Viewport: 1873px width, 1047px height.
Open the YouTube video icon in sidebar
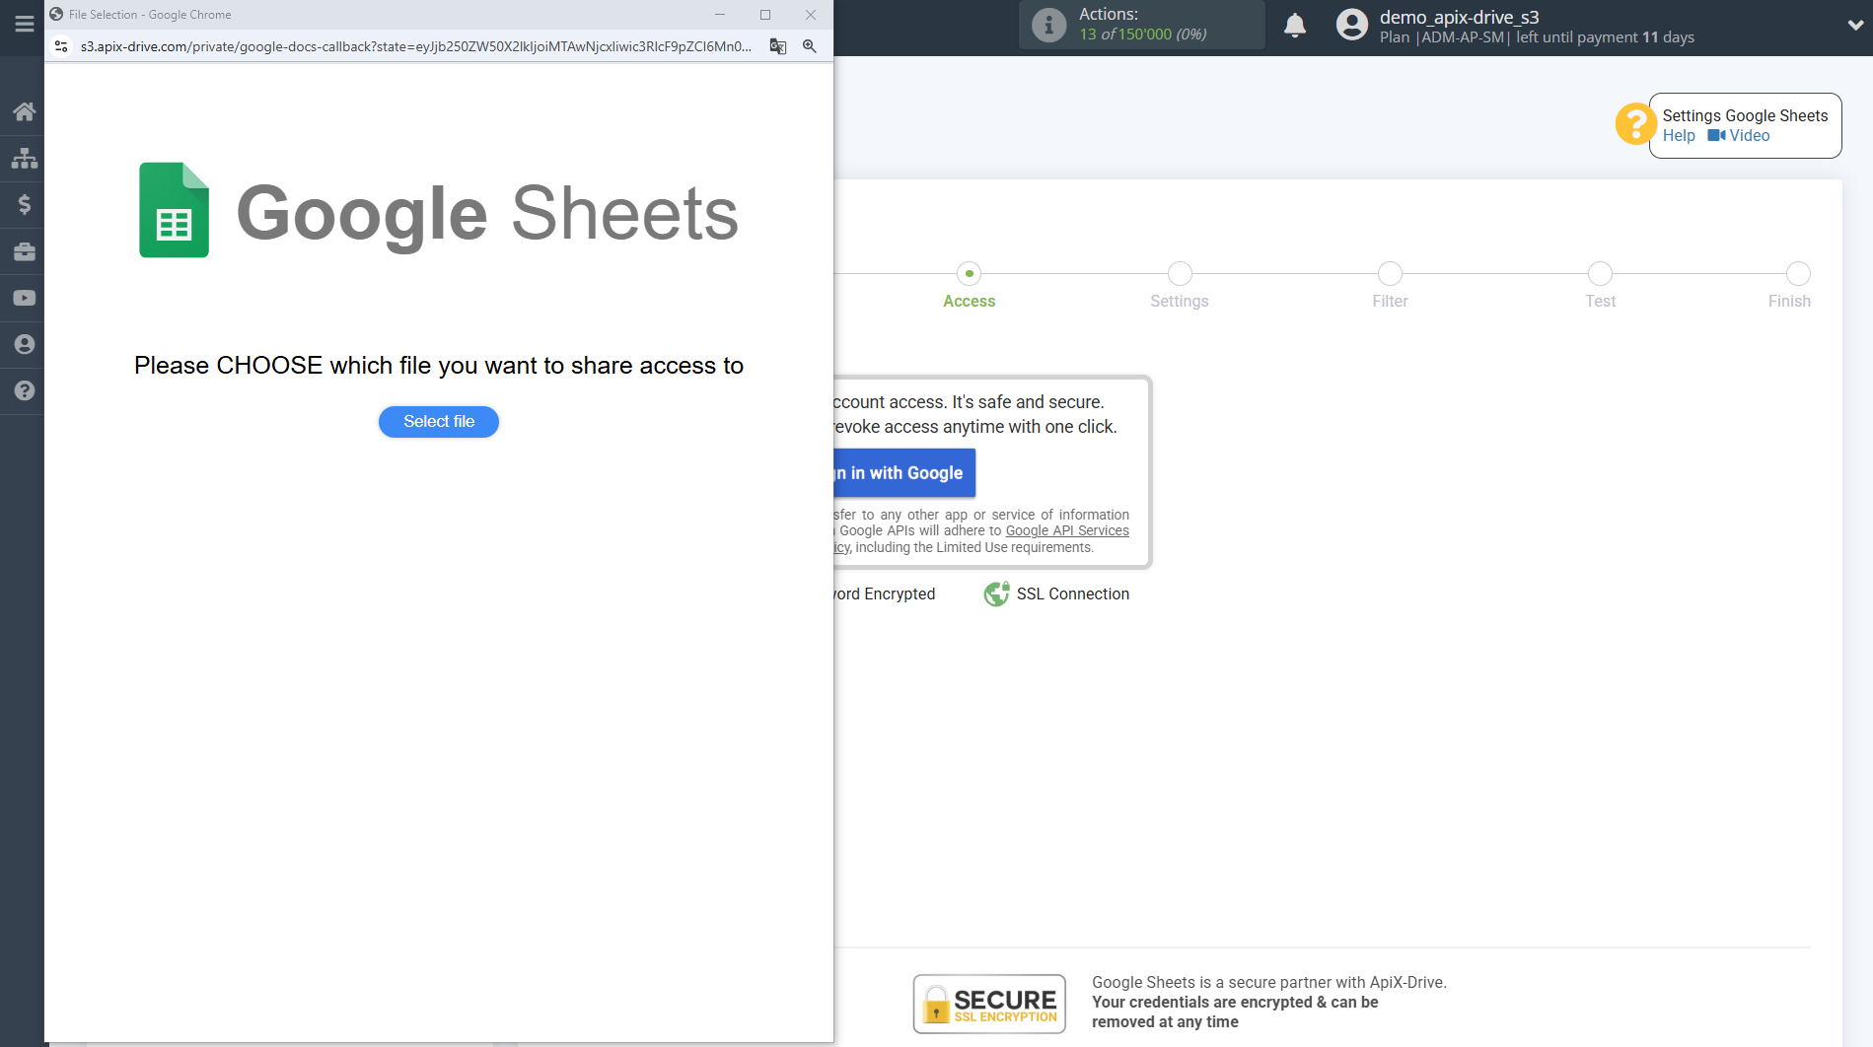pos(24,298)
